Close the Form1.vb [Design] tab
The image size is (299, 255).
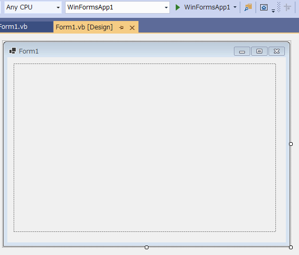pyautogui.click(x=132, y=28)
